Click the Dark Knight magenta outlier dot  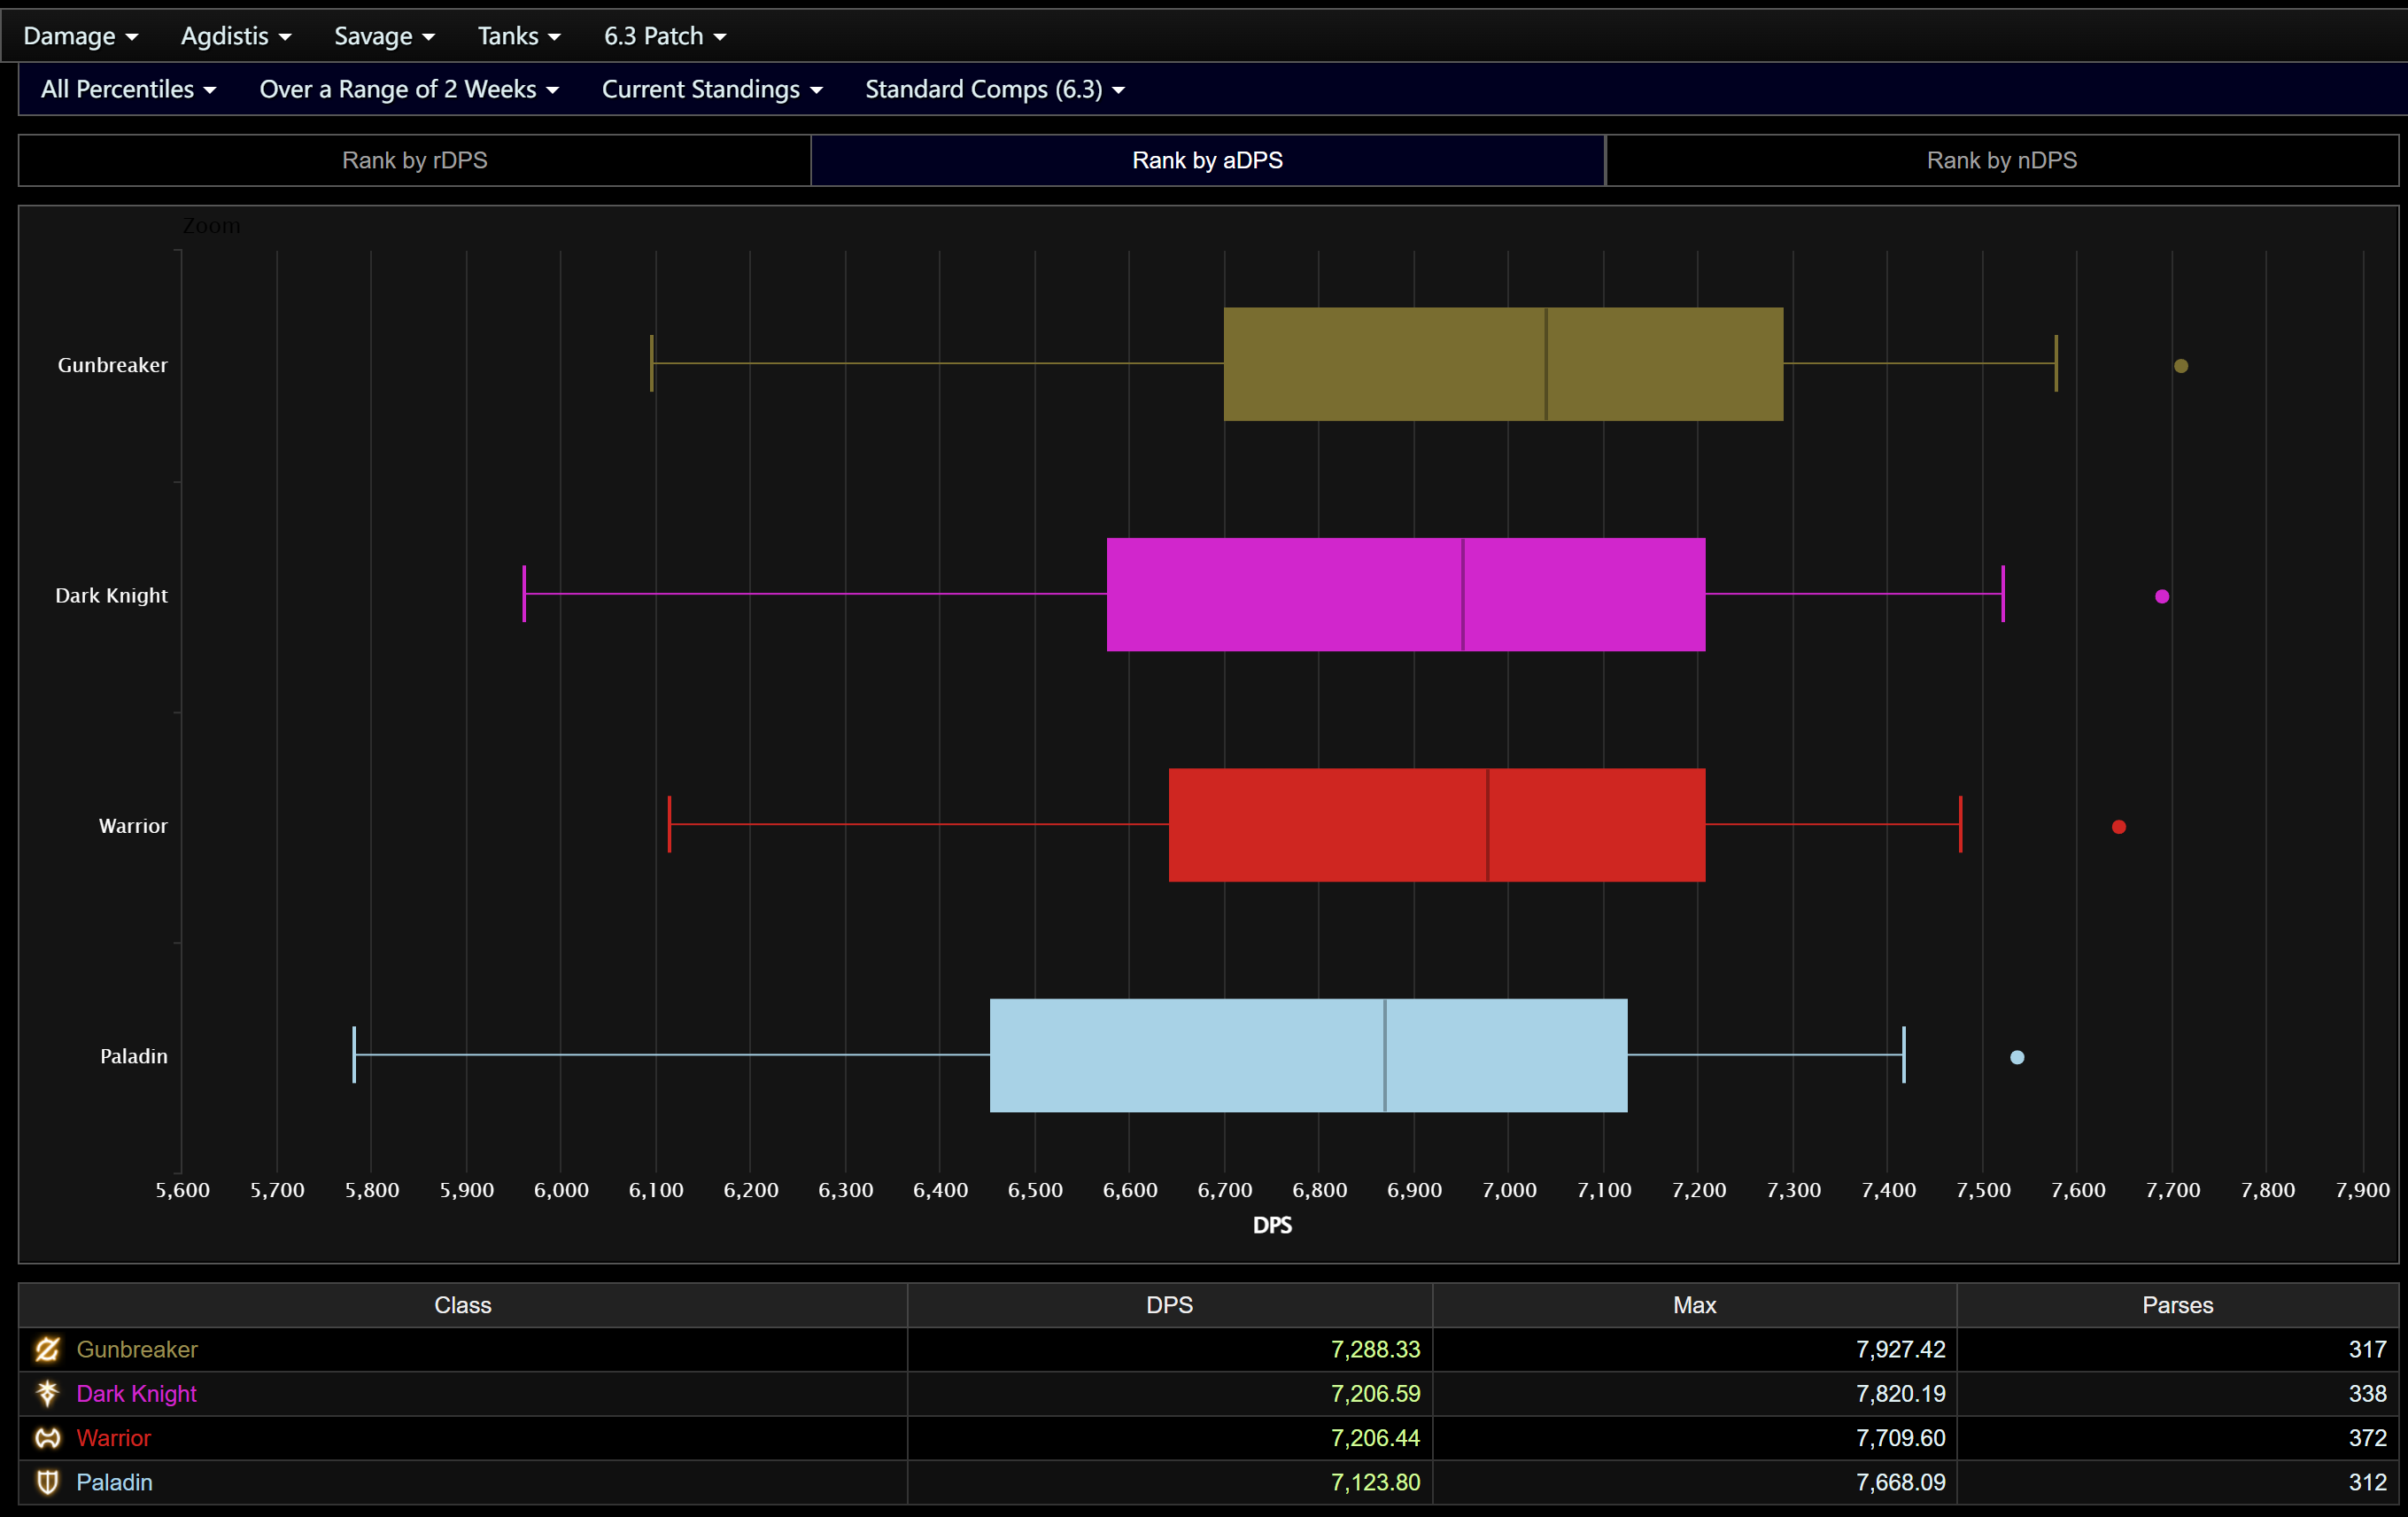2162,596
